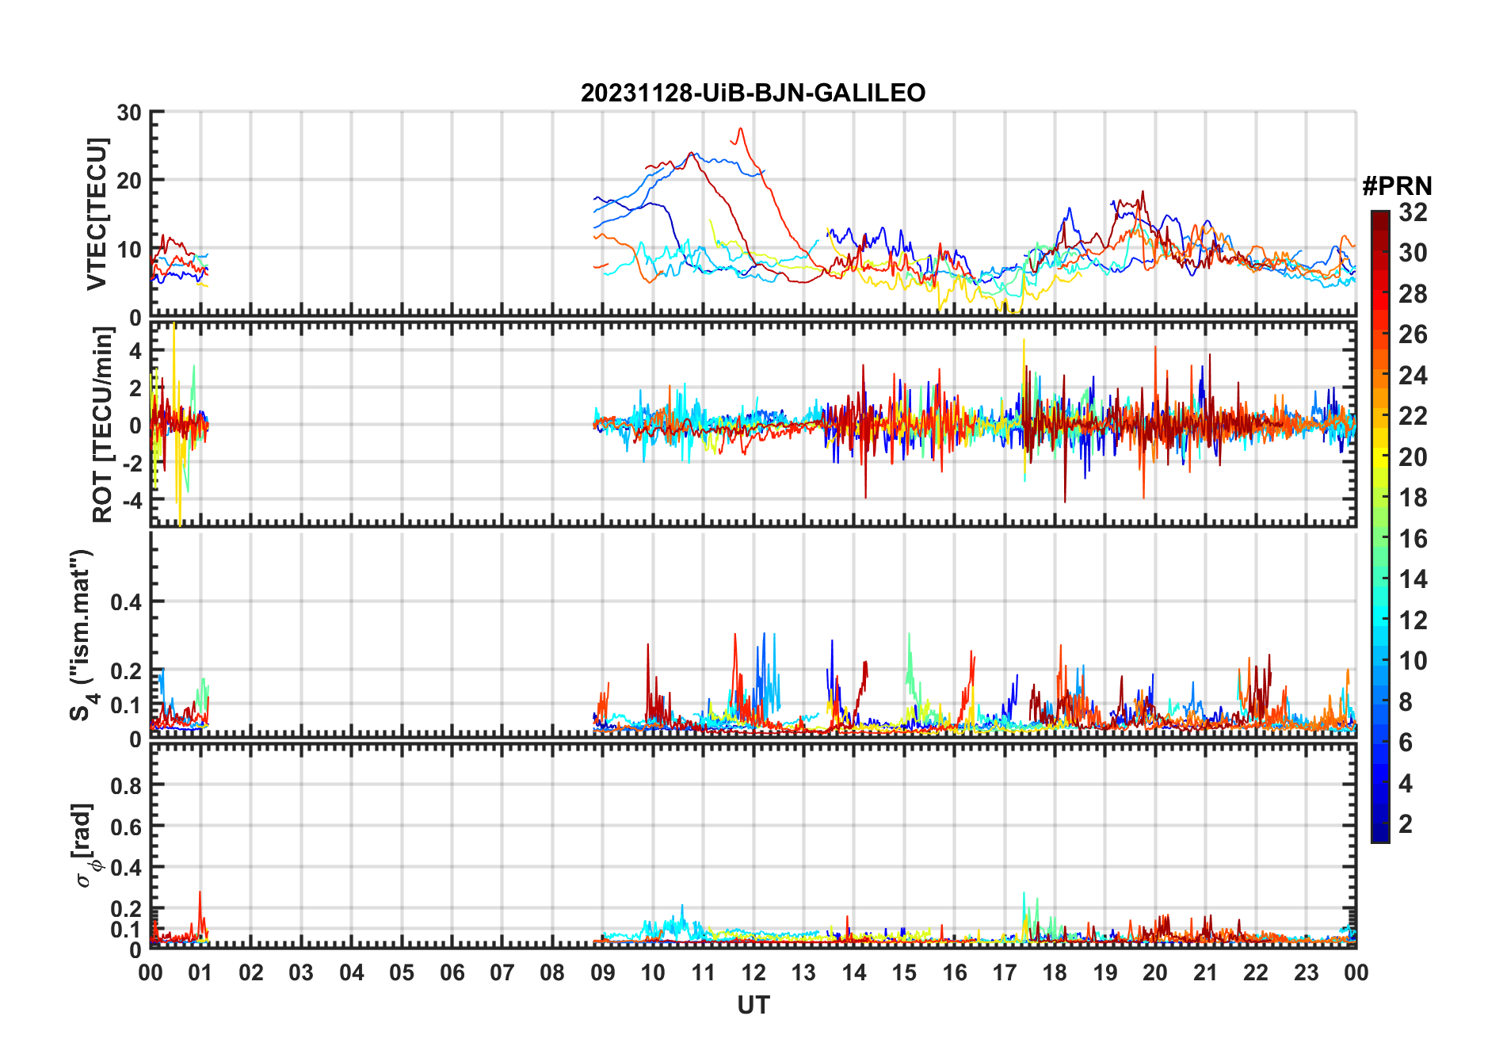This screenshot has height=1054, width=1507.
Task: Select tick label 26 on PRN colorbar
Action: point(1413,334)
